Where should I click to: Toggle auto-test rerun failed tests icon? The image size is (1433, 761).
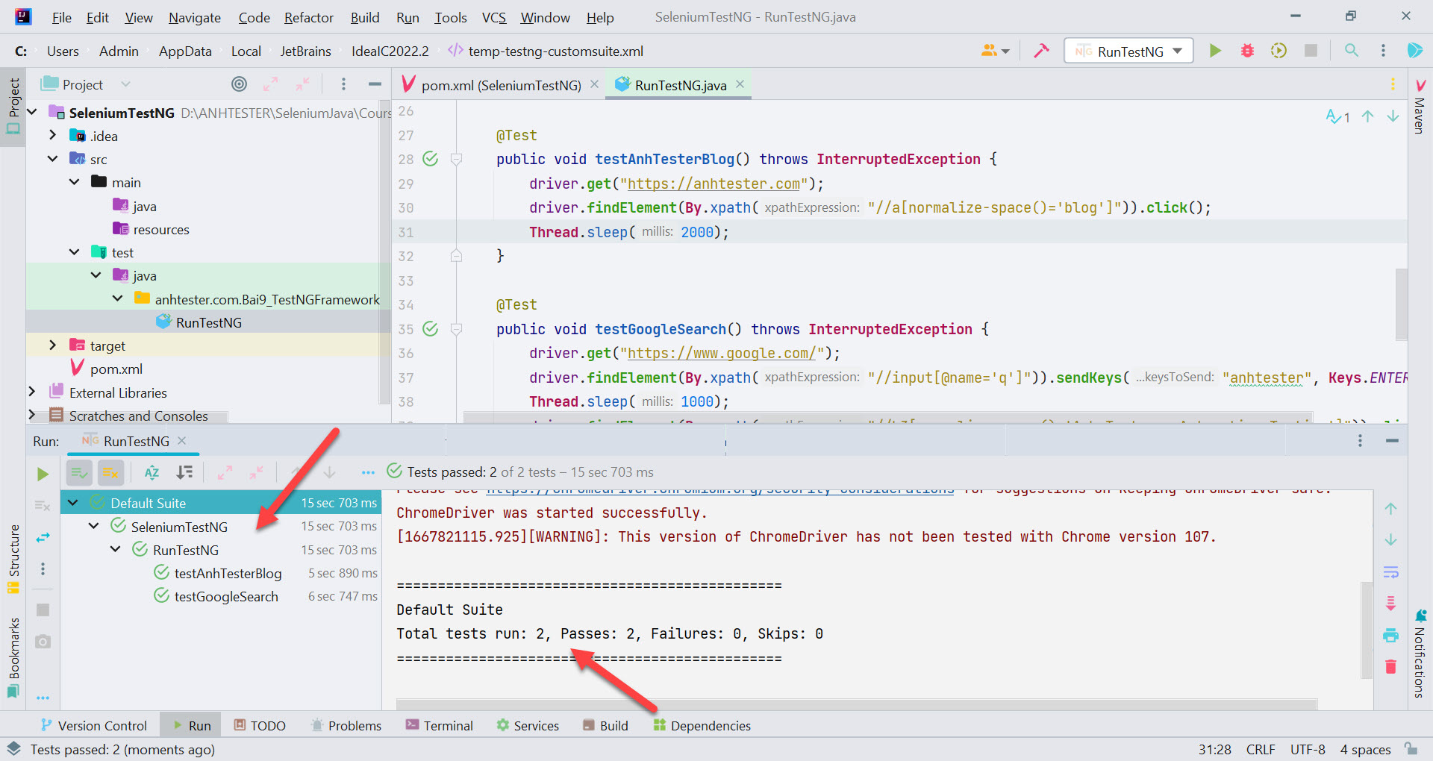coord(43,537)
